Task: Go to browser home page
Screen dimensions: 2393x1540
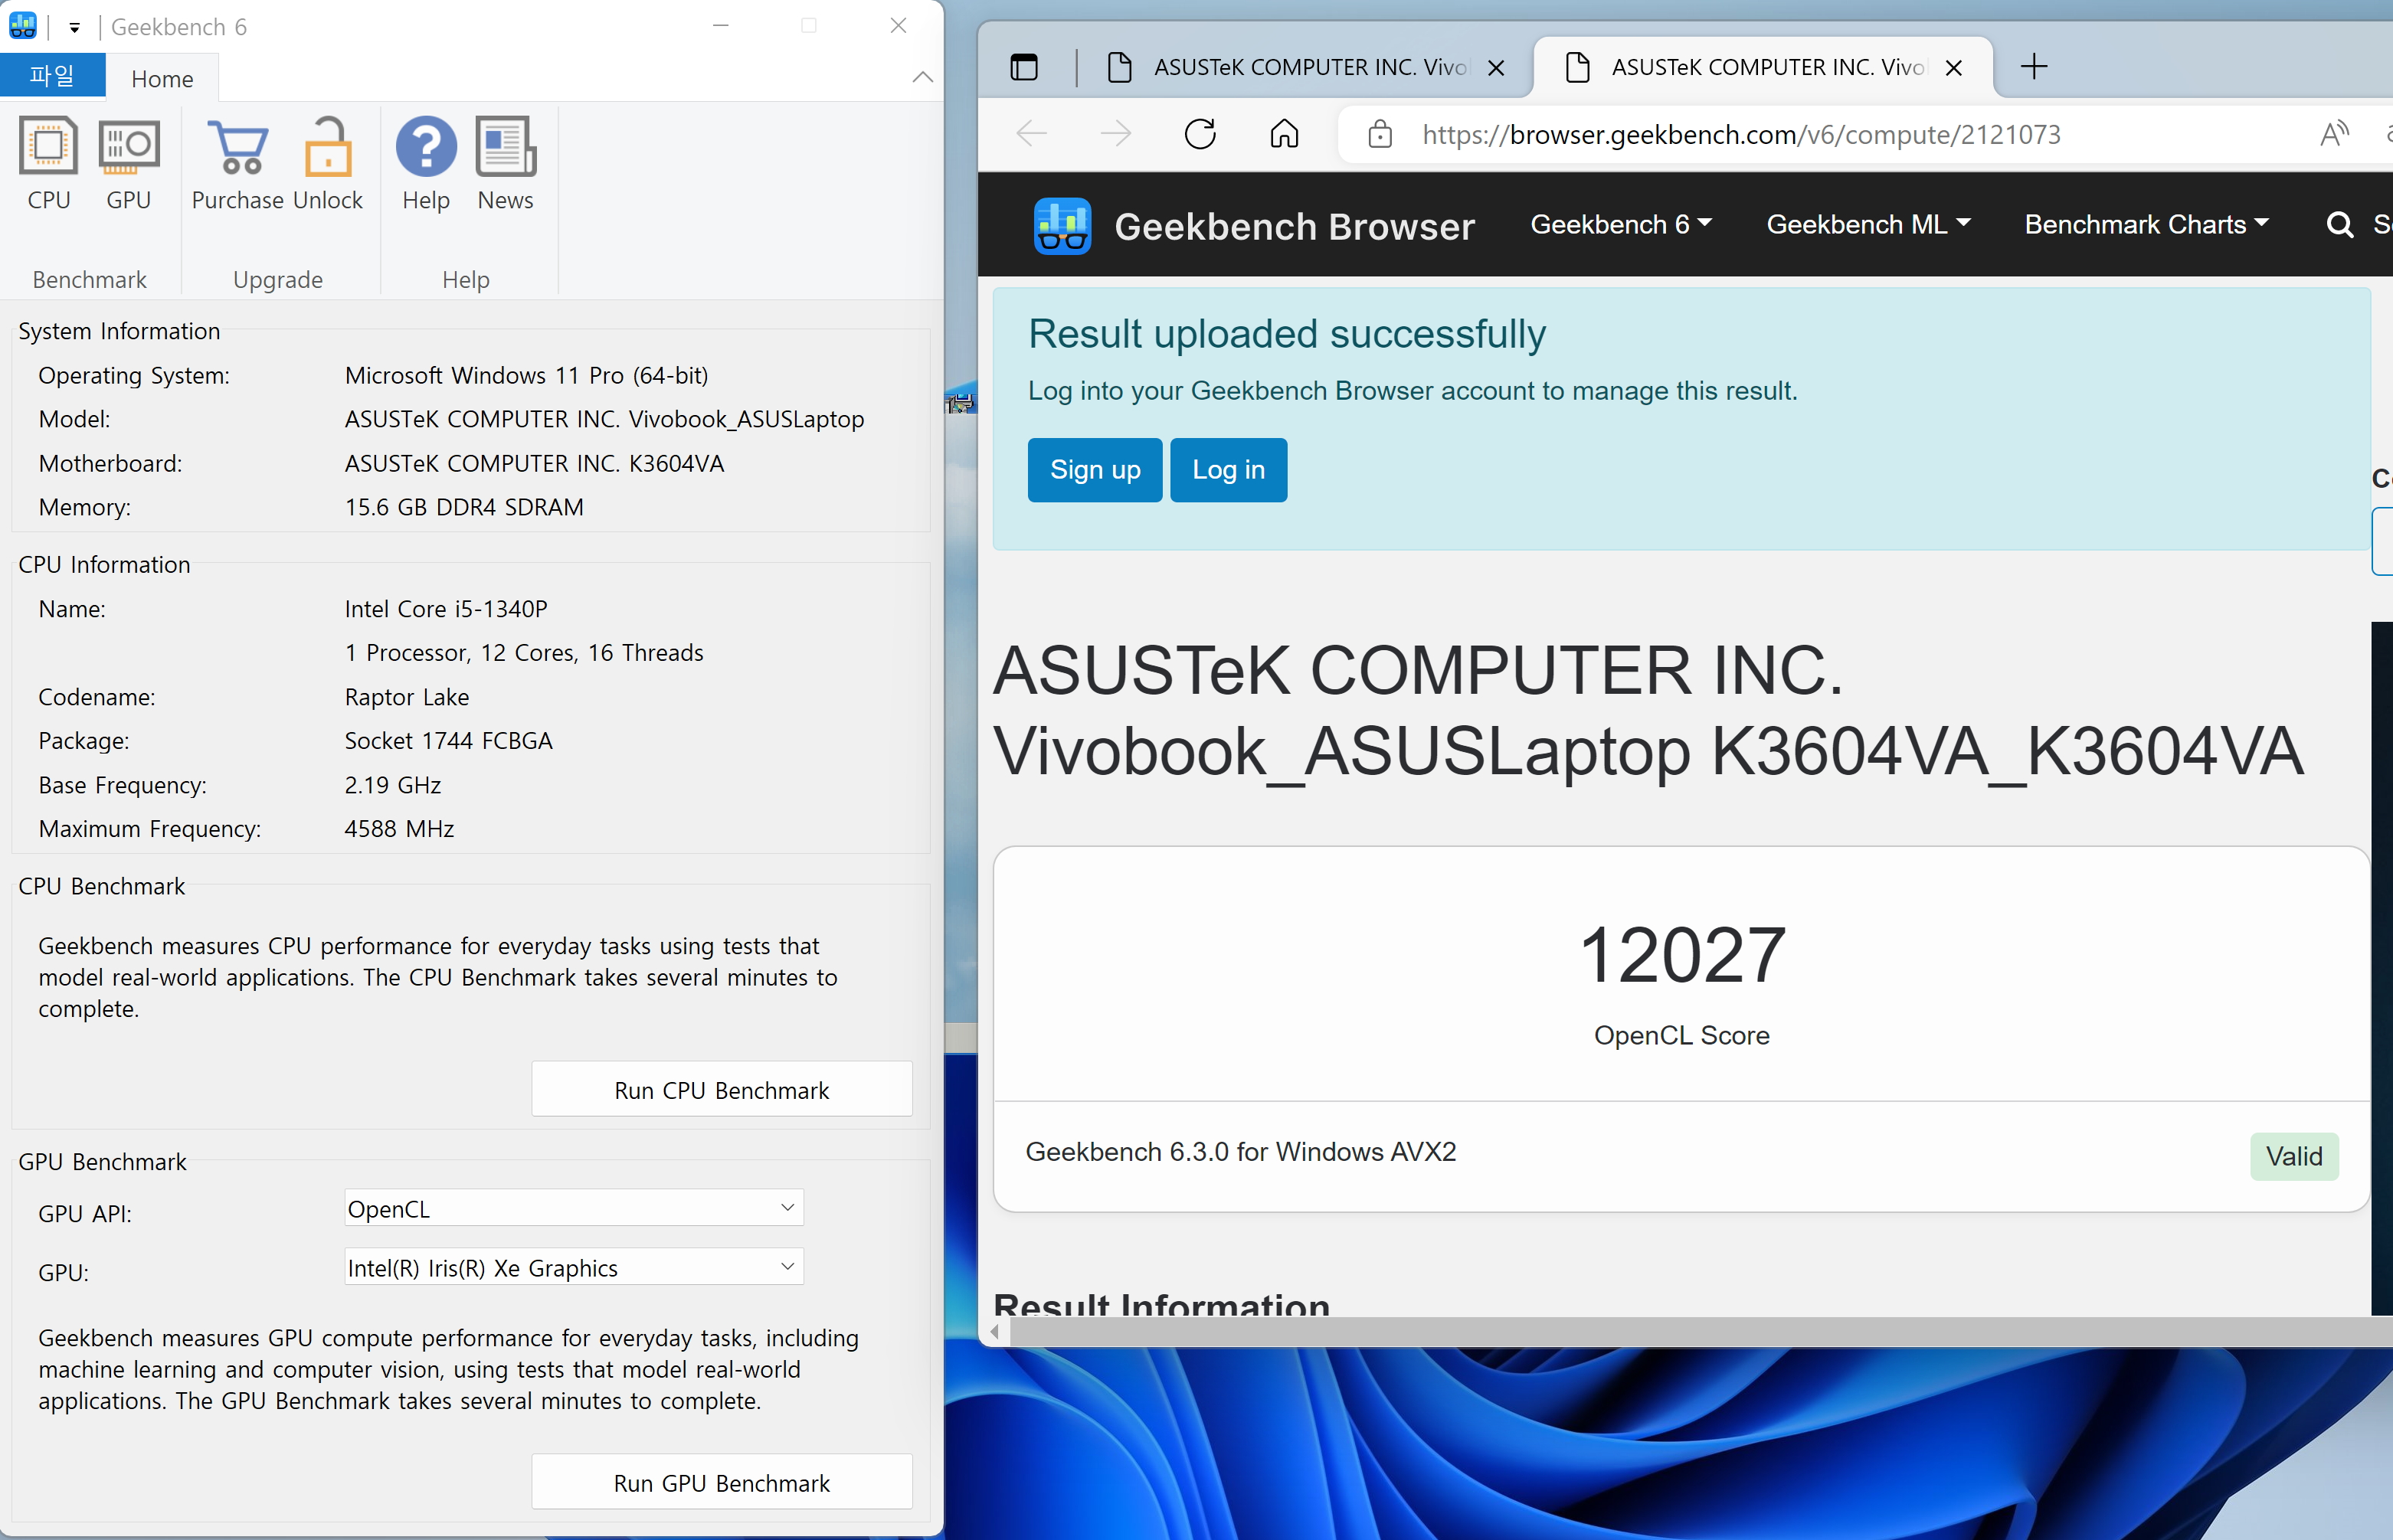Action: coord(1284,133)
